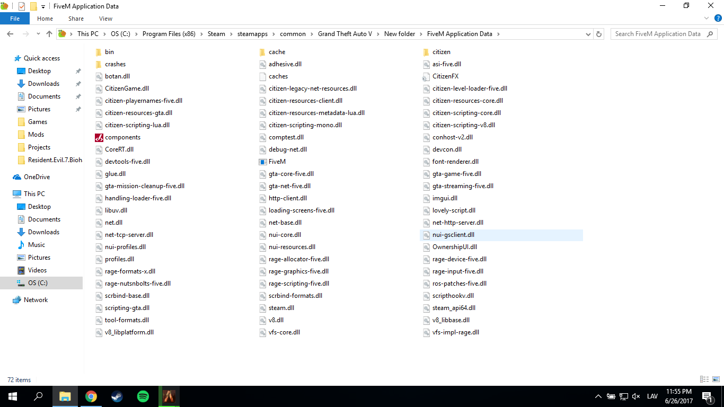Screen dimensions: 724x407
Task: Expand chevron after steamapps in path
Action: pos(273,34)
